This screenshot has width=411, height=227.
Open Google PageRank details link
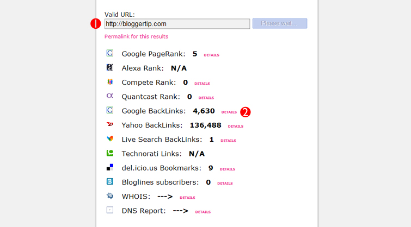pyautogui.click(x=211, y=55)
